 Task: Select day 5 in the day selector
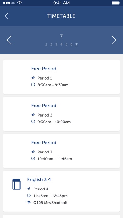(66, 44)
